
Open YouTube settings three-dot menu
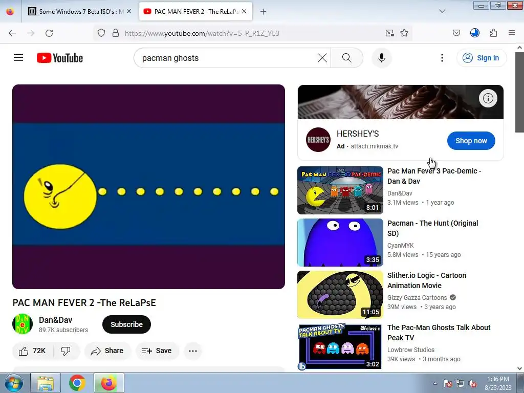point(442,58)
